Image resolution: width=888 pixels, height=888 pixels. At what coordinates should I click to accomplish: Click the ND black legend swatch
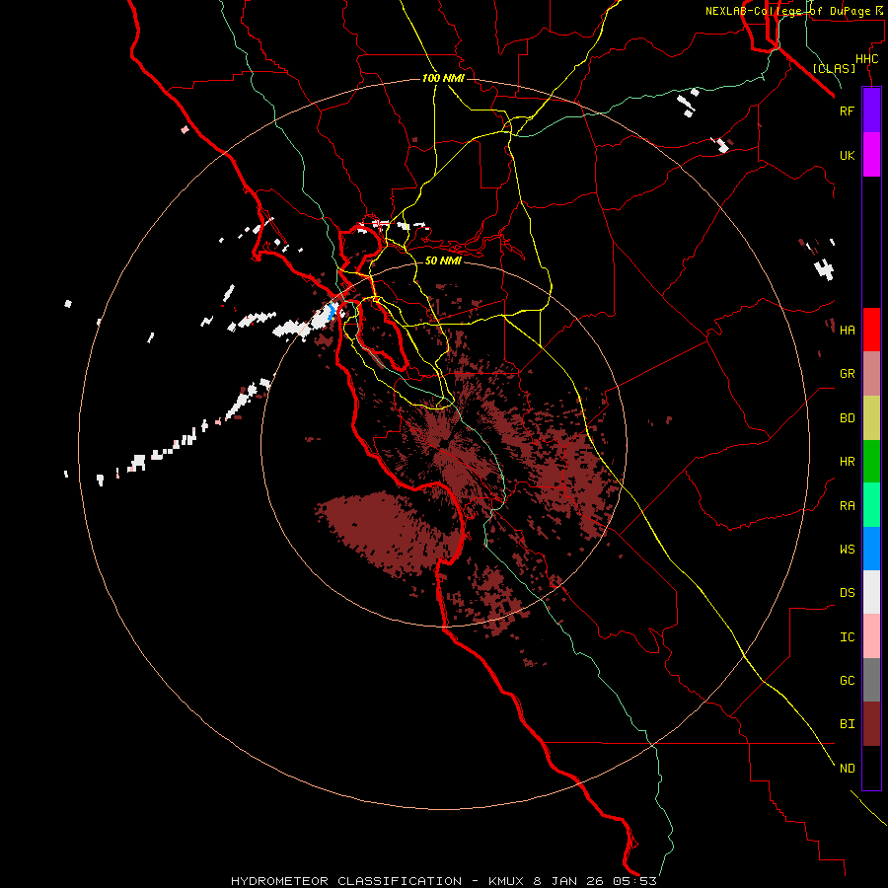click(x=871, y=768)
